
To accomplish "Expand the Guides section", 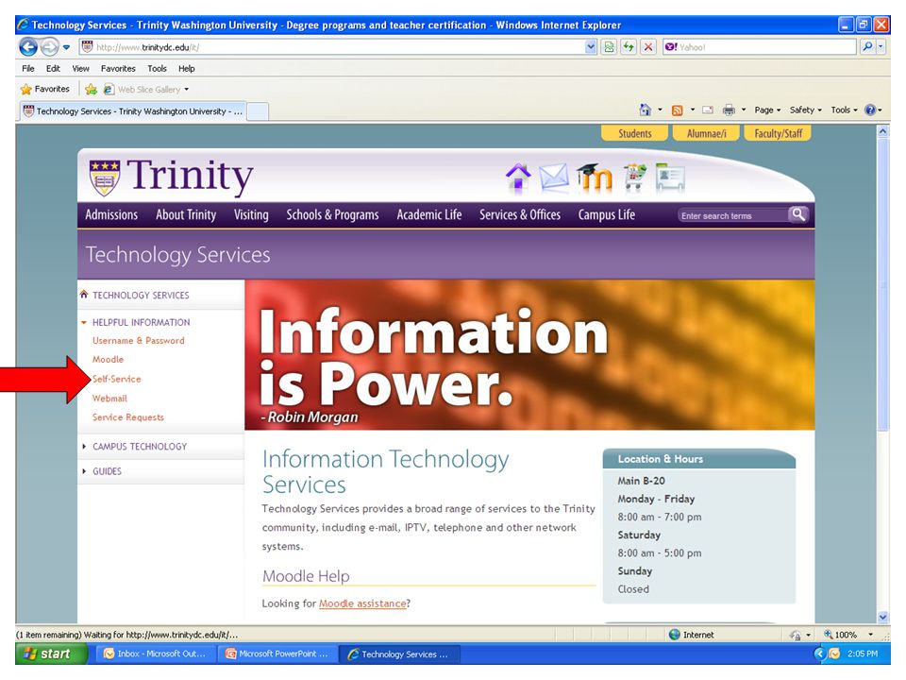I will (x=107, y=471).
